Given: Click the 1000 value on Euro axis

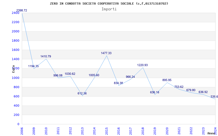Looking at the screenshot, I should (x=16, y=78).
